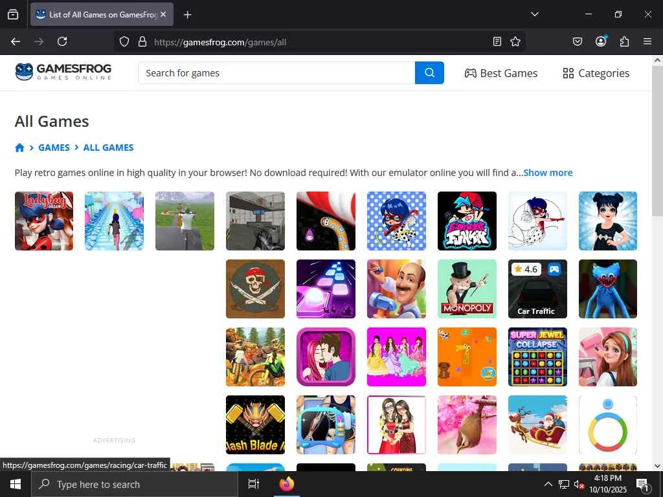Open a new tab with plus button

coord(187,15)
